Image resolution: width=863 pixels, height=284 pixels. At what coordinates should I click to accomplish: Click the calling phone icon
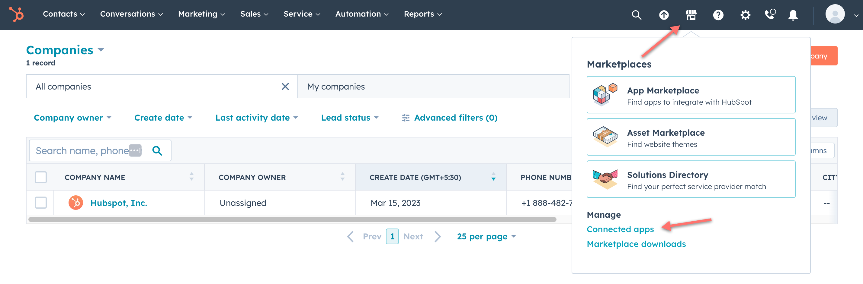point(770,15)
